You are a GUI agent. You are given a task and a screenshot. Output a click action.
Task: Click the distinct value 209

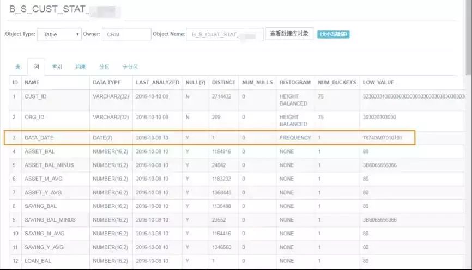click(216, 117)
